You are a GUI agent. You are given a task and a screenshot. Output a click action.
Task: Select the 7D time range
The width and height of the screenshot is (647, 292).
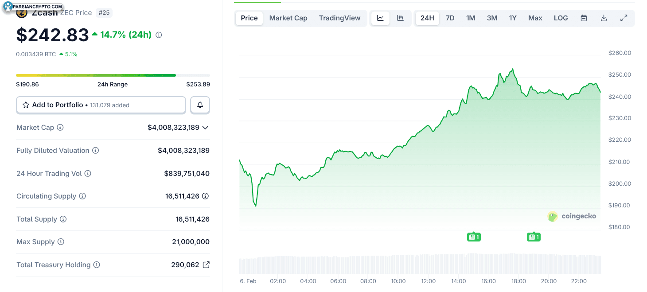click(450, 18)
